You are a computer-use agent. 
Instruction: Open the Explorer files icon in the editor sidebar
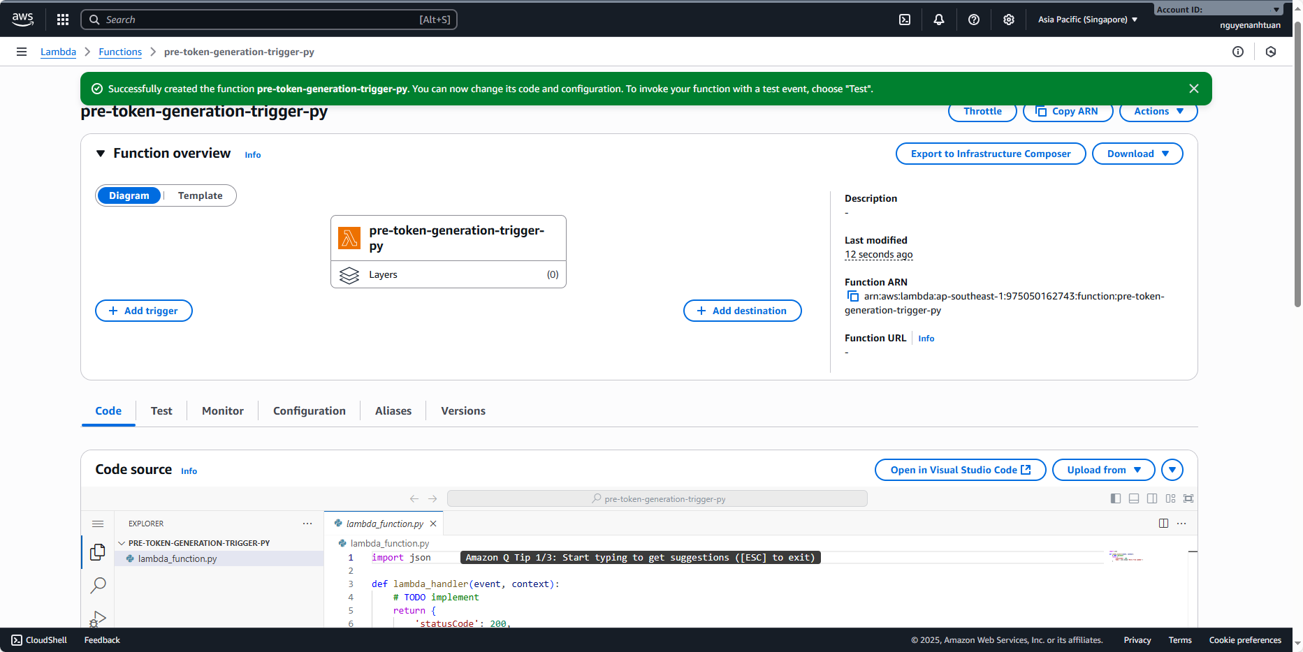[98, 552]
